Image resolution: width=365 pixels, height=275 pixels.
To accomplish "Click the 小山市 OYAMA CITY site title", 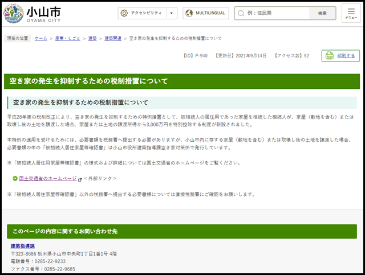I will click(43, 14).
